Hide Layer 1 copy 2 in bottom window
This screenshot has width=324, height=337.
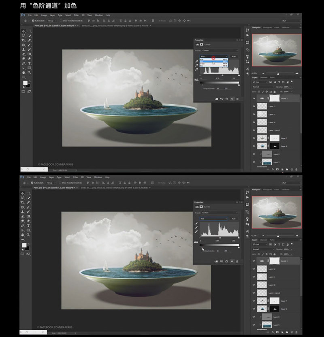(x=254, y=293)
